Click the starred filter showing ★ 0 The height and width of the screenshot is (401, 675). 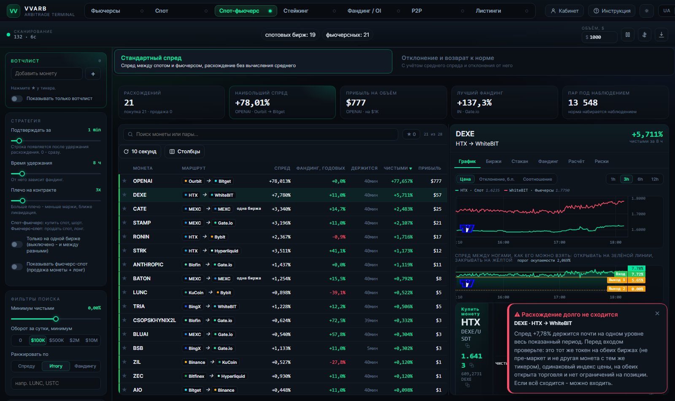411,134
